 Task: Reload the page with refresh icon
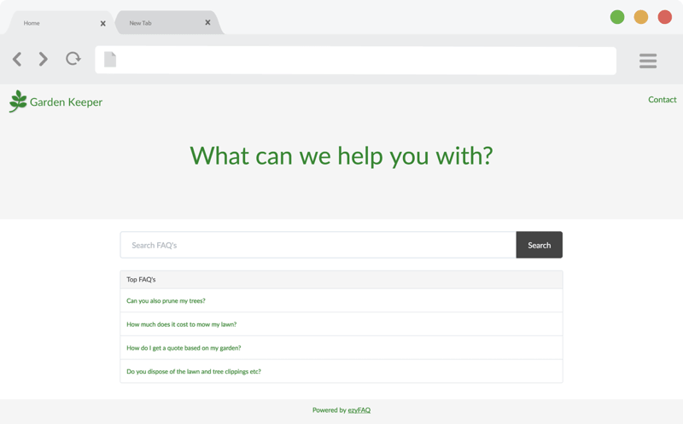(73, 59)
